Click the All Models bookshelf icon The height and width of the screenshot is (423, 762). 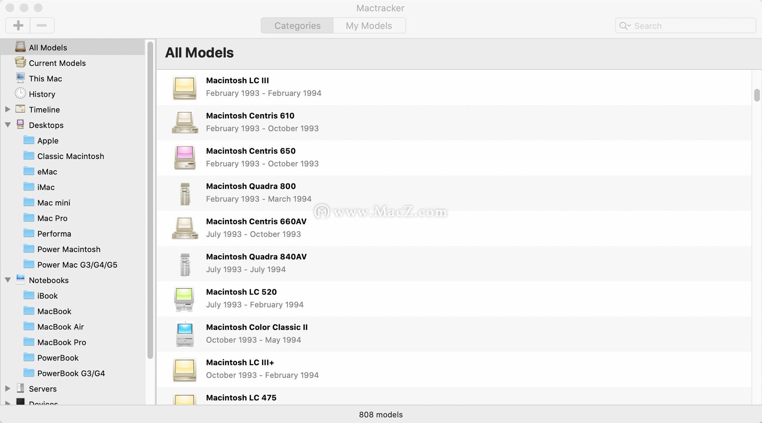20,47
